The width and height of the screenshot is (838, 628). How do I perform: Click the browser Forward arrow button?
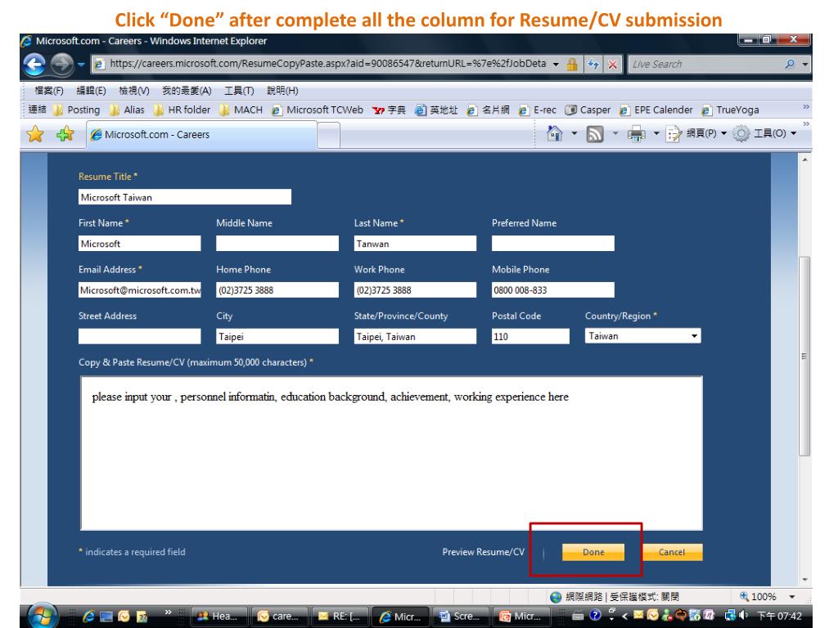62,65
